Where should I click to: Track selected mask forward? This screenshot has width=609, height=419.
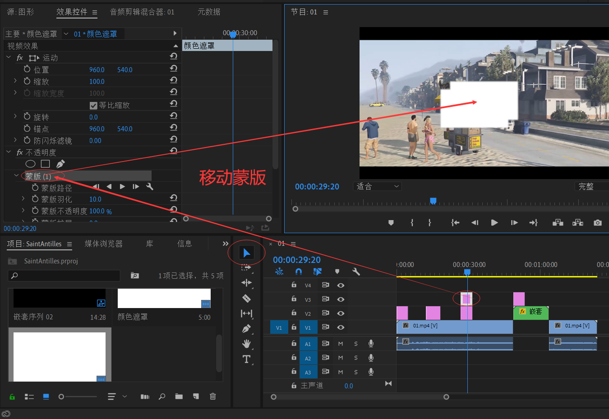pos(122,186)
